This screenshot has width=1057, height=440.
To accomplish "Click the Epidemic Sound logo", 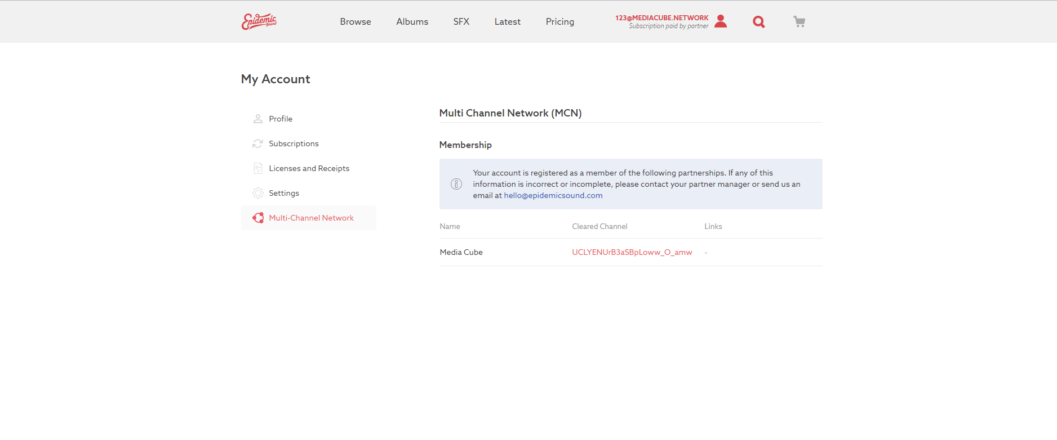I will [259, 21].
